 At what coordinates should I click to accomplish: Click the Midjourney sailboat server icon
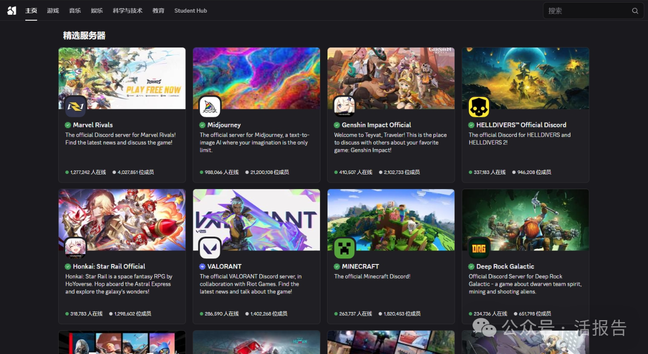(x=210, y=107)
